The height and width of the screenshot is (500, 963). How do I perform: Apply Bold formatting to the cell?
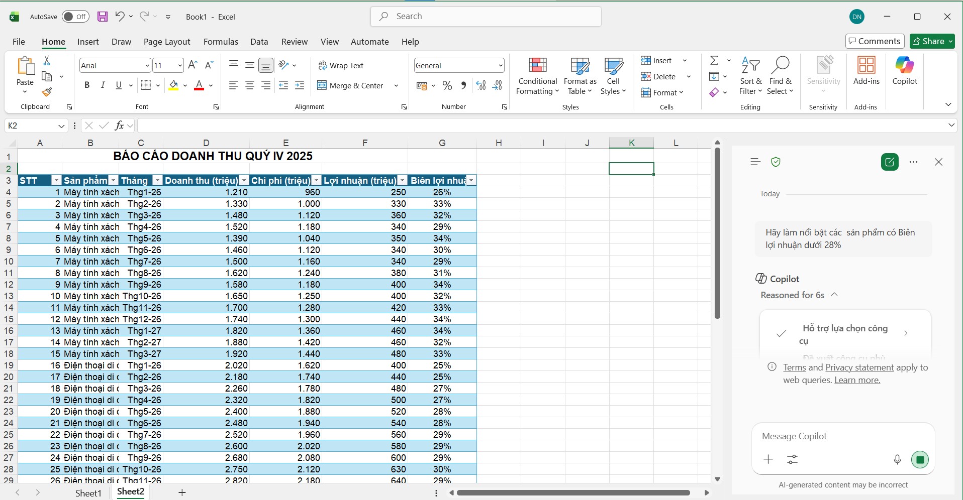[87, 85]
